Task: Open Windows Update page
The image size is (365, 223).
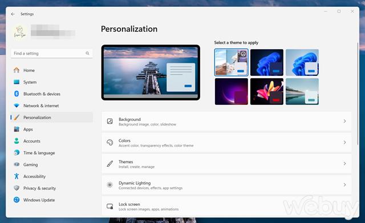Action: (52, 200)
